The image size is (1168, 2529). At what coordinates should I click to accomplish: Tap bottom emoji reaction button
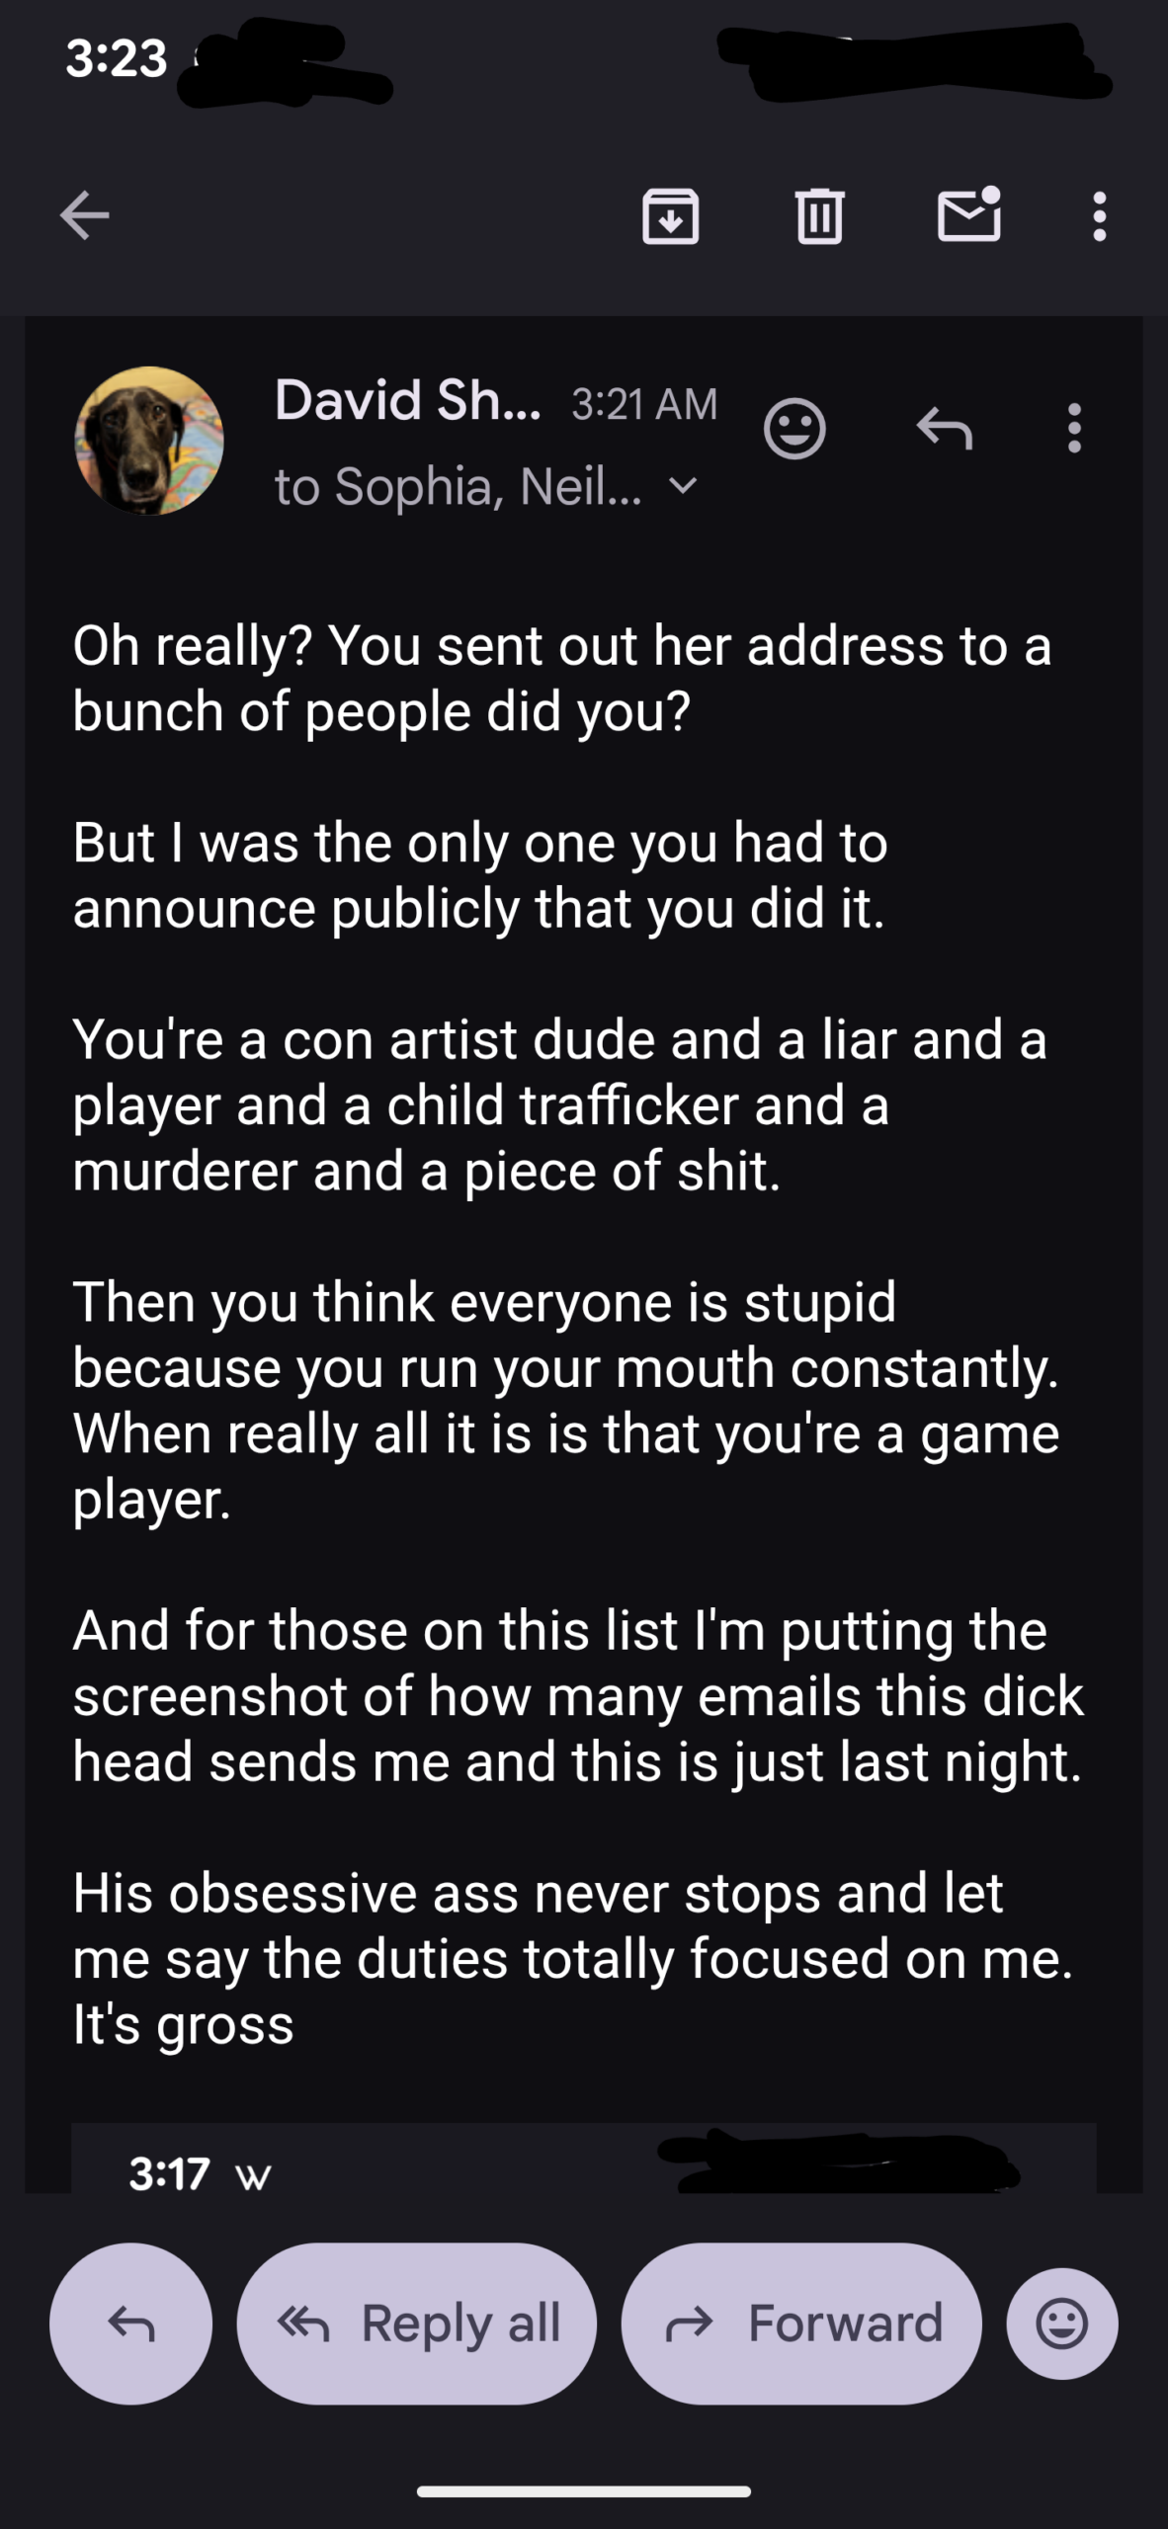[x=1062, y=2324]
